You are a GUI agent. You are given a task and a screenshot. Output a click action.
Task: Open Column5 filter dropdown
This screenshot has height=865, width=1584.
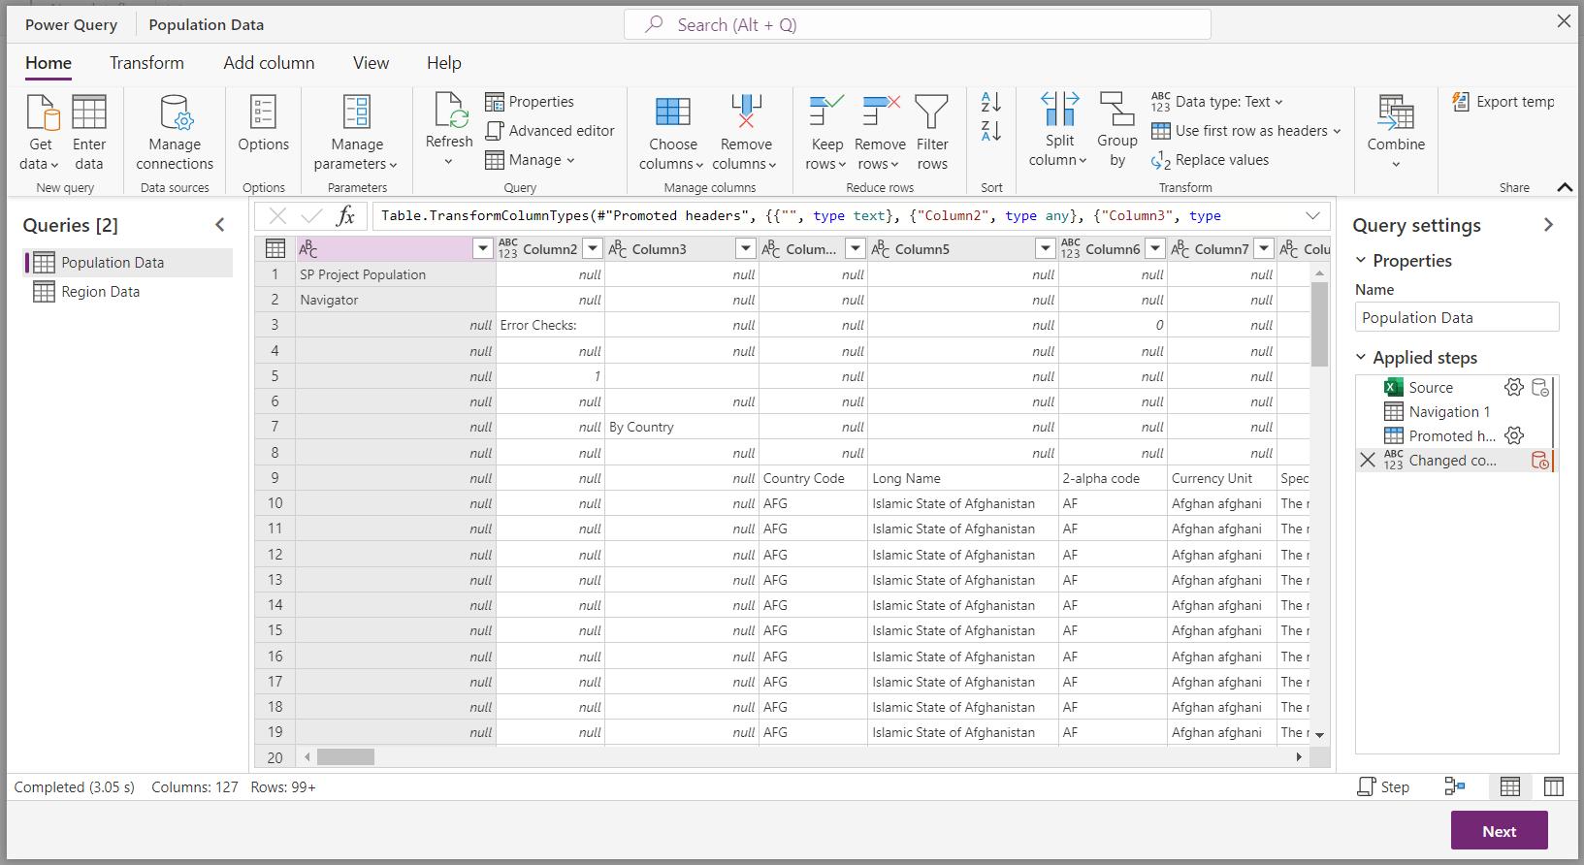click(1045, 249)
